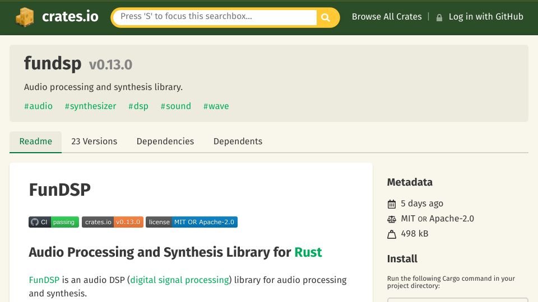Click the Install heading
538x302 pixels.
coord(402,259)
